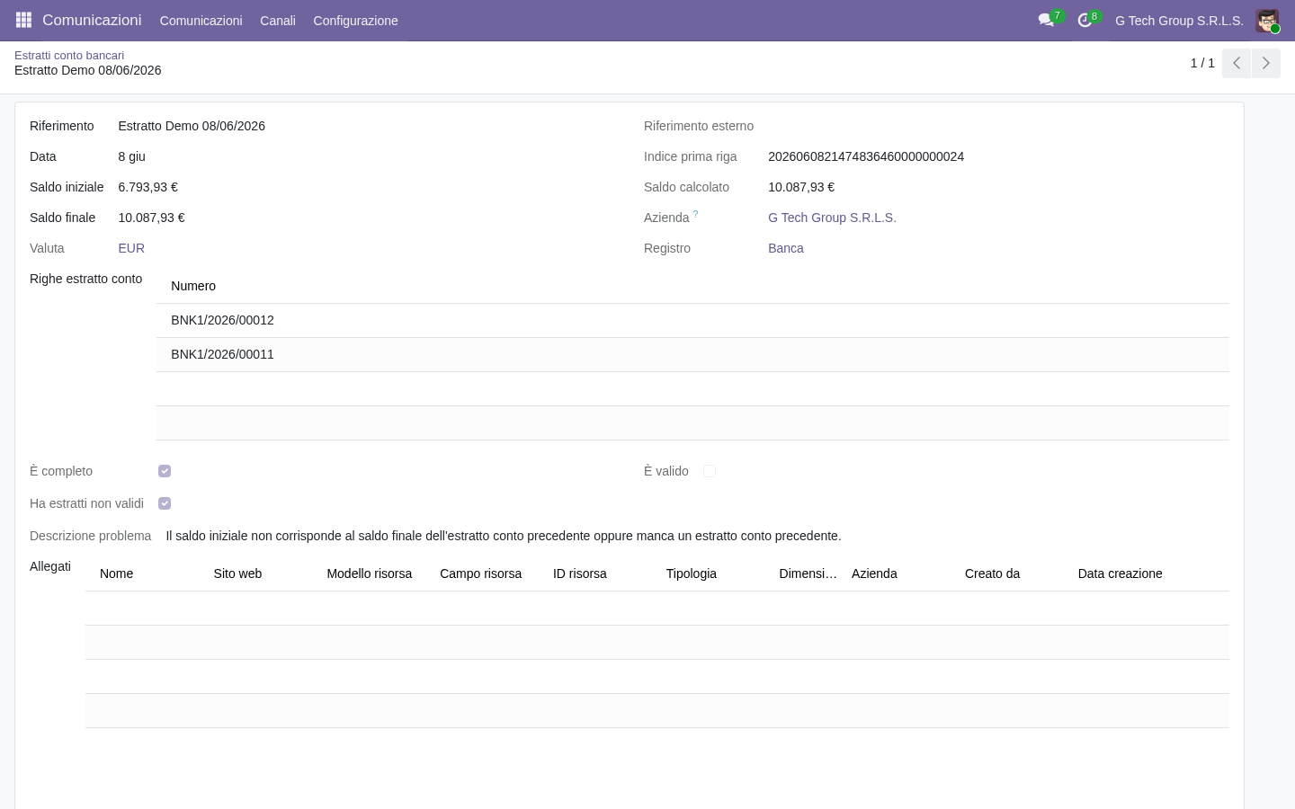Toggle the È completo checkbox
The image size is (1295, 809).
tap(165, 471)
